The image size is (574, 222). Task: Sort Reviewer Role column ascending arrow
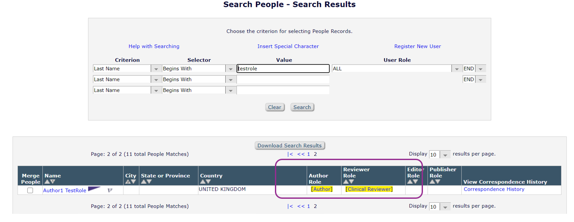tap(346, 182)
